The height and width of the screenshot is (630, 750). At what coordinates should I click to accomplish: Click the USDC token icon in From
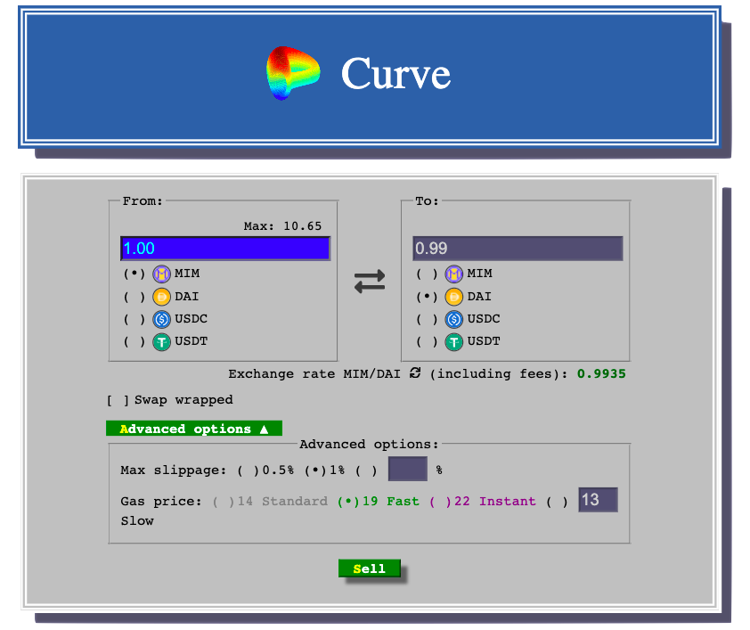(161, 319)
